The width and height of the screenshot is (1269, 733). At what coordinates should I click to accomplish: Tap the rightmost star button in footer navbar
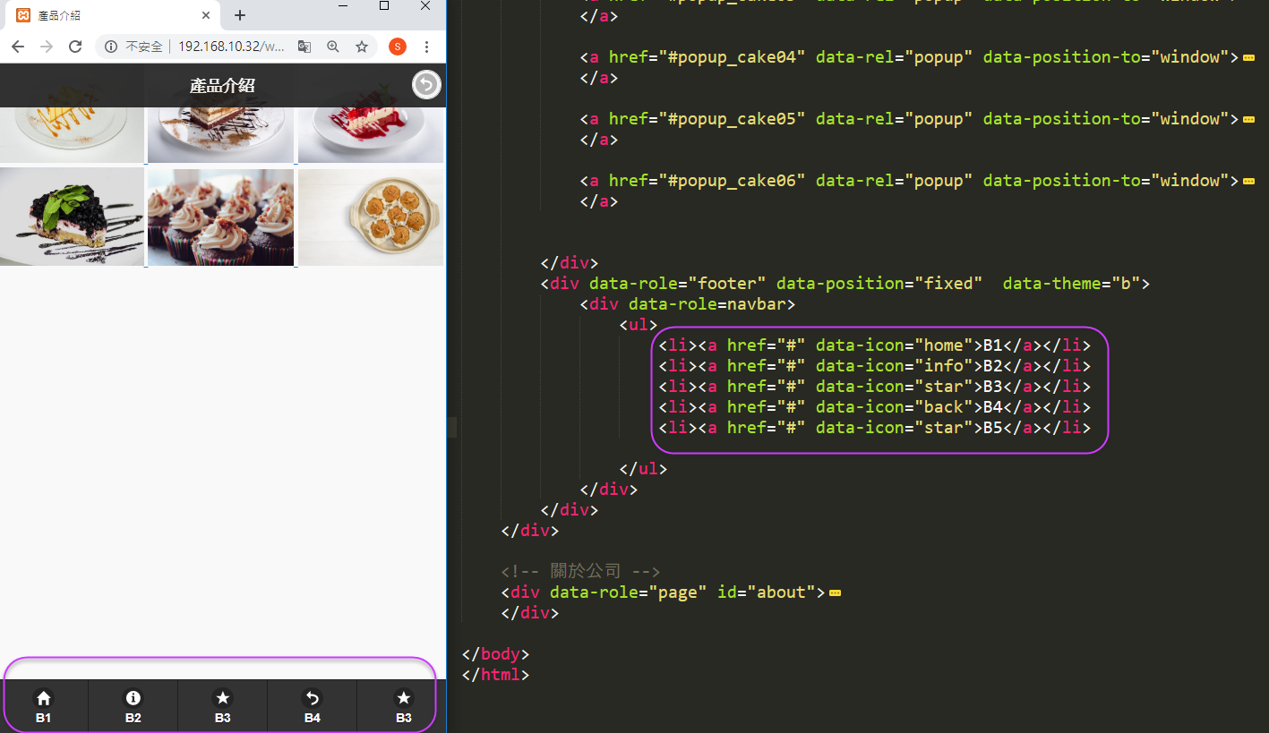pyautogui.click(x=403, y=699)
